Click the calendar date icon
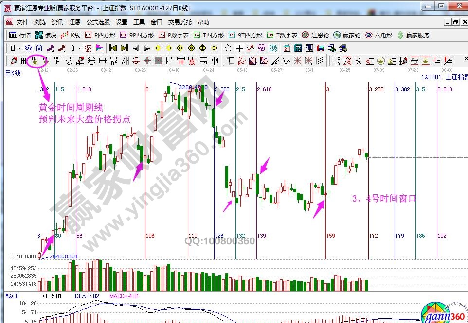Viewport: 468px width, 323px height. coord(287,48)
